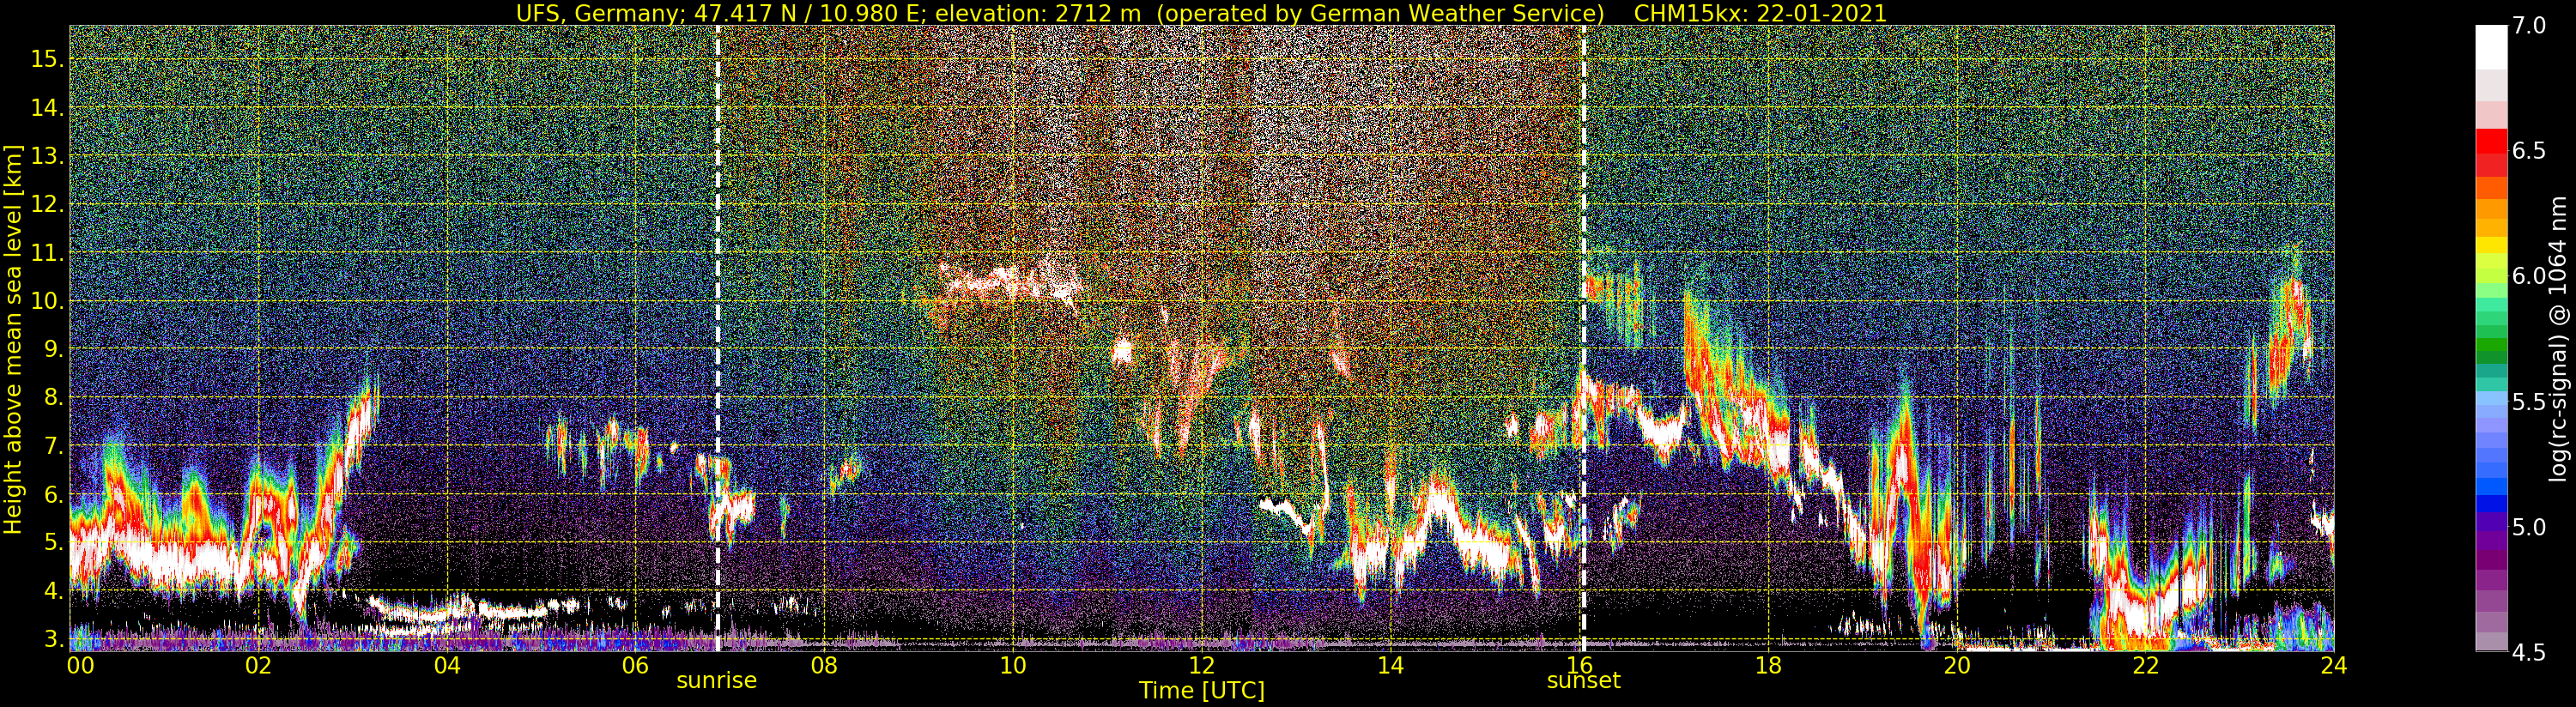This screenshot has width=2576, height=707.
Task: Click the '9.' tick on the height axis
Action: (54, 349)
